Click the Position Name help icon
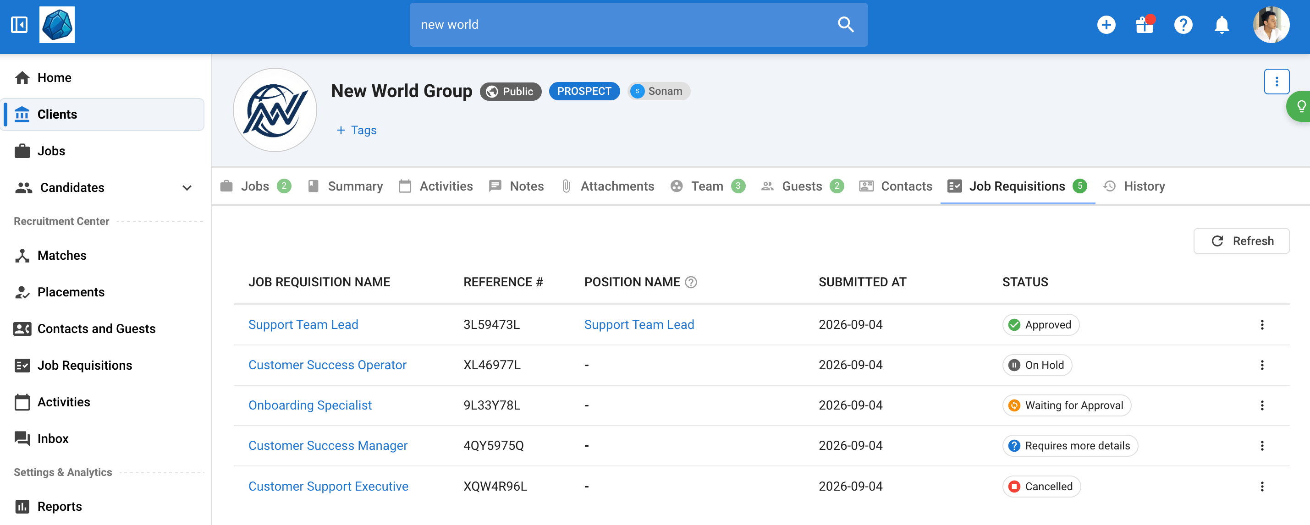This screenshot has height=525, width=1310. pyautogui.click(x=691, y=282)
